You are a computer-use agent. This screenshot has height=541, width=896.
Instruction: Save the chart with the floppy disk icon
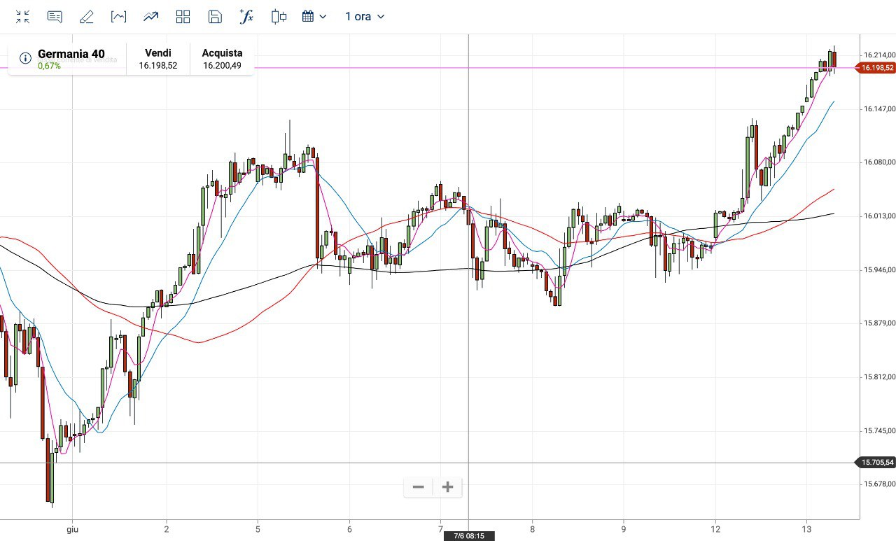click(x=215, y=17)
